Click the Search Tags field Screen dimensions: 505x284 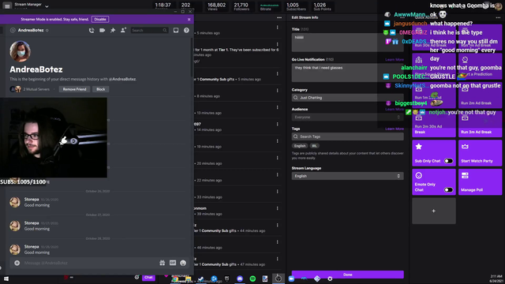(x=347, y=136)
